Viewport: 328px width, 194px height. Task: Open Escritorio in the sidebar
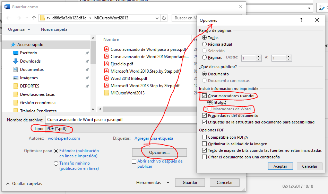(28, 53)
